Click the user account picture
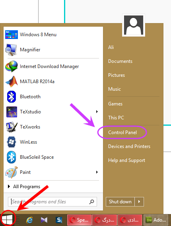Image resolution: width=171 pixels, height=226 pixels. coord(134,25)
